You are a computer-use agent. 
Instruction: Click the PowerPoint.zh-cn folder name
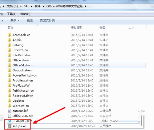pyautogui.click(x=25, y=75)
